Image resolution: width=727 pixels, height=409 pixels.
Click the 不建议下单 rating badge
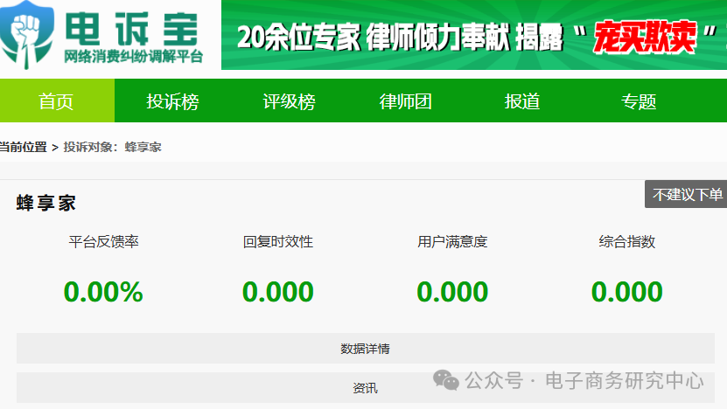point(686,194)
